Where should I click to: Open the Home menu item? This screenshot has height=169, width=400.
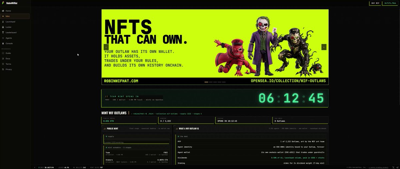(x=15, y=11)
